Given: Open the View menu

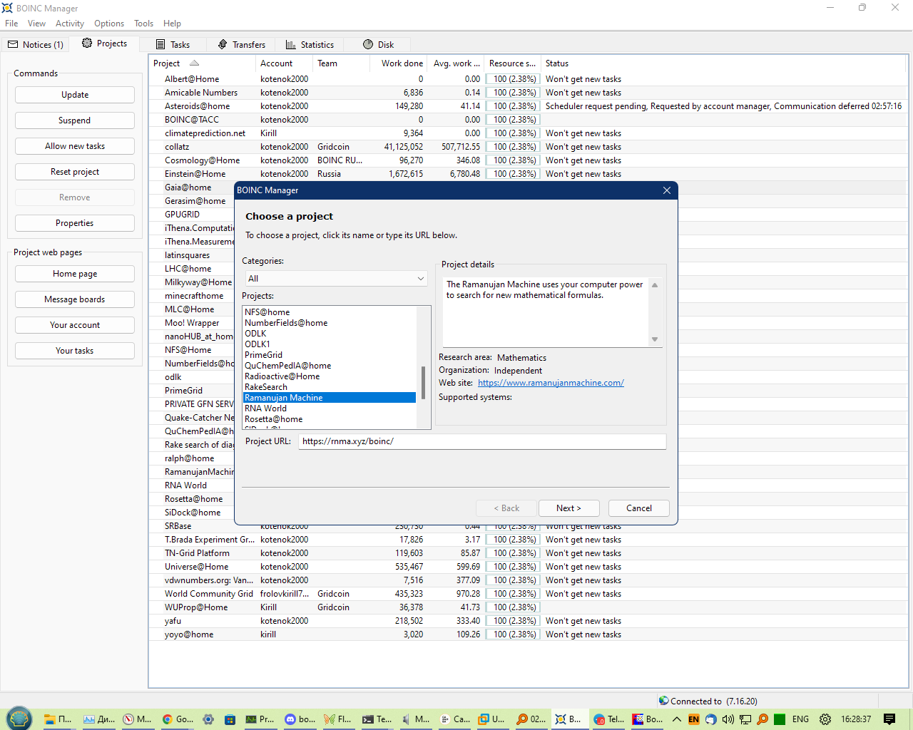Looking at the screenshot, I should click(37, 24).
